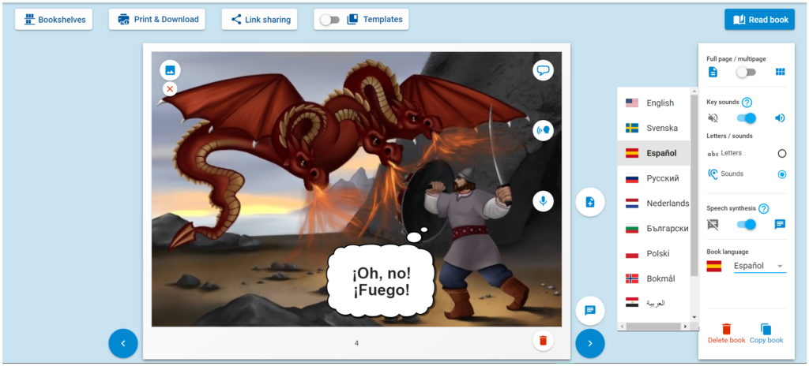Image resolution: width=809 pixels, height=366 pixels.
Task: Select Русский in language list
Action: coord(653,178)
